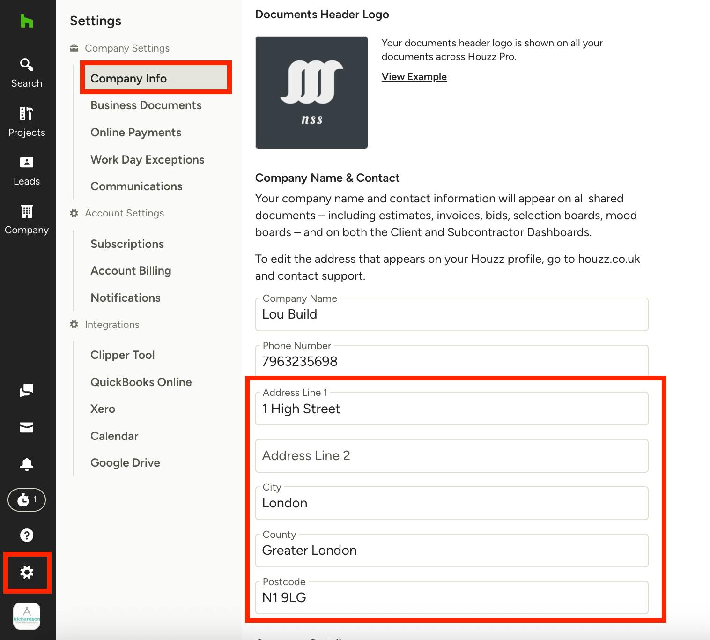This screenshot has width=710, height=640.
Task: Select Company Info in settings menu
Action: pos(156,78)
